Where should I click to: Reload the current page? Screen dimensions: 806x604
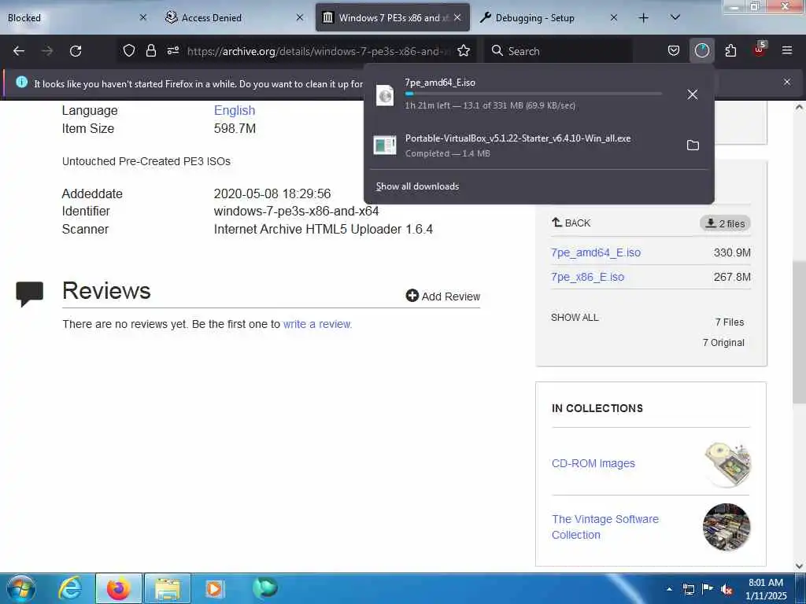(76, 51)
